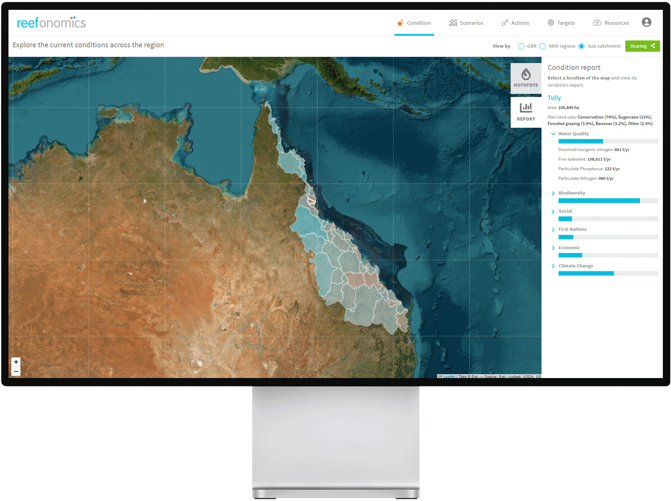Click 'Explore the current conditions' heading
671x501 pixels.
88,45
